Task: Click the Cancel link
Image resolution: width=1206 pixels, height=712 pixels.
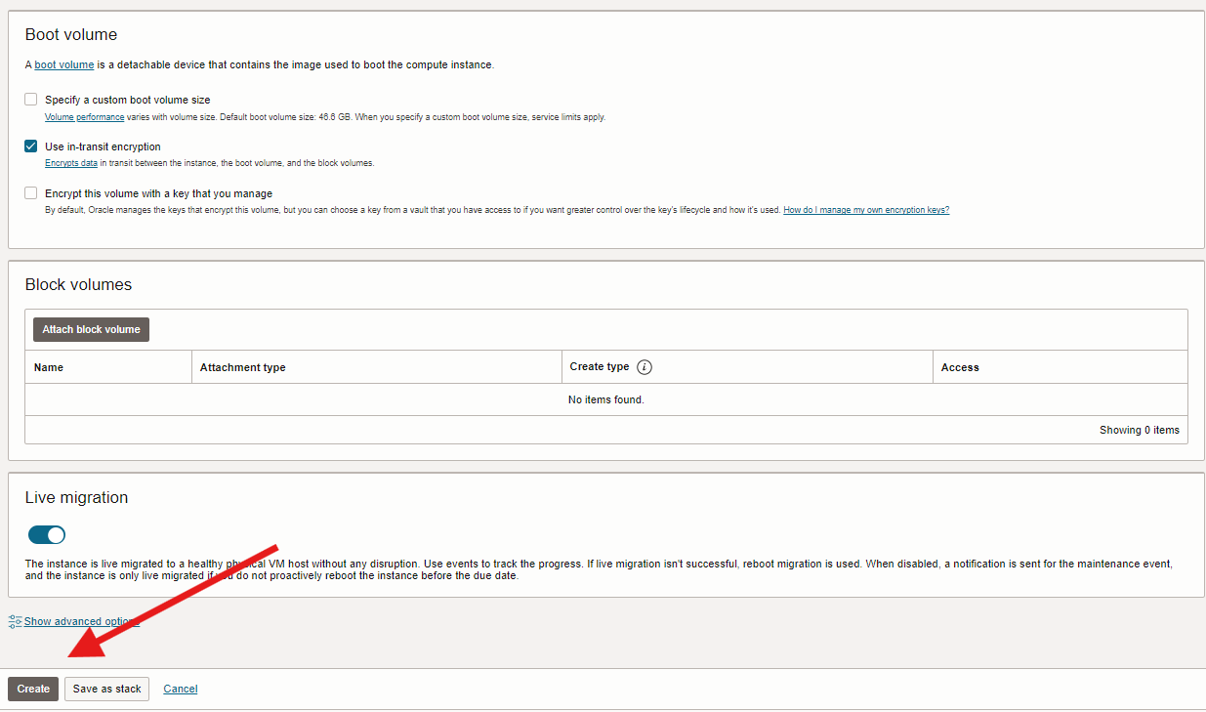Action: coord(180,689)
